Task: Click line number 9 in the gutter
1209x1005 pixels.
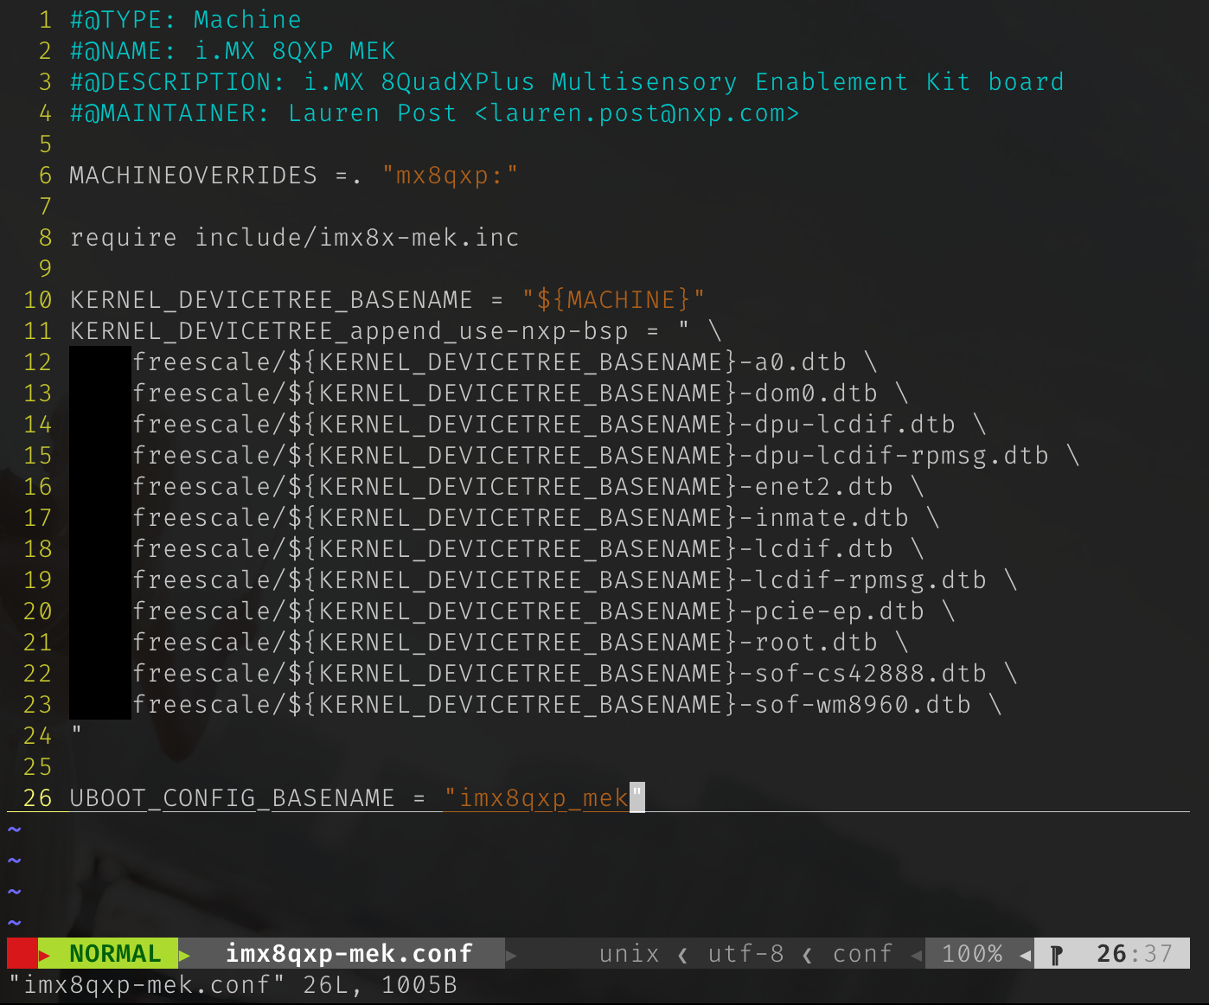Action: tap(46, 268)
